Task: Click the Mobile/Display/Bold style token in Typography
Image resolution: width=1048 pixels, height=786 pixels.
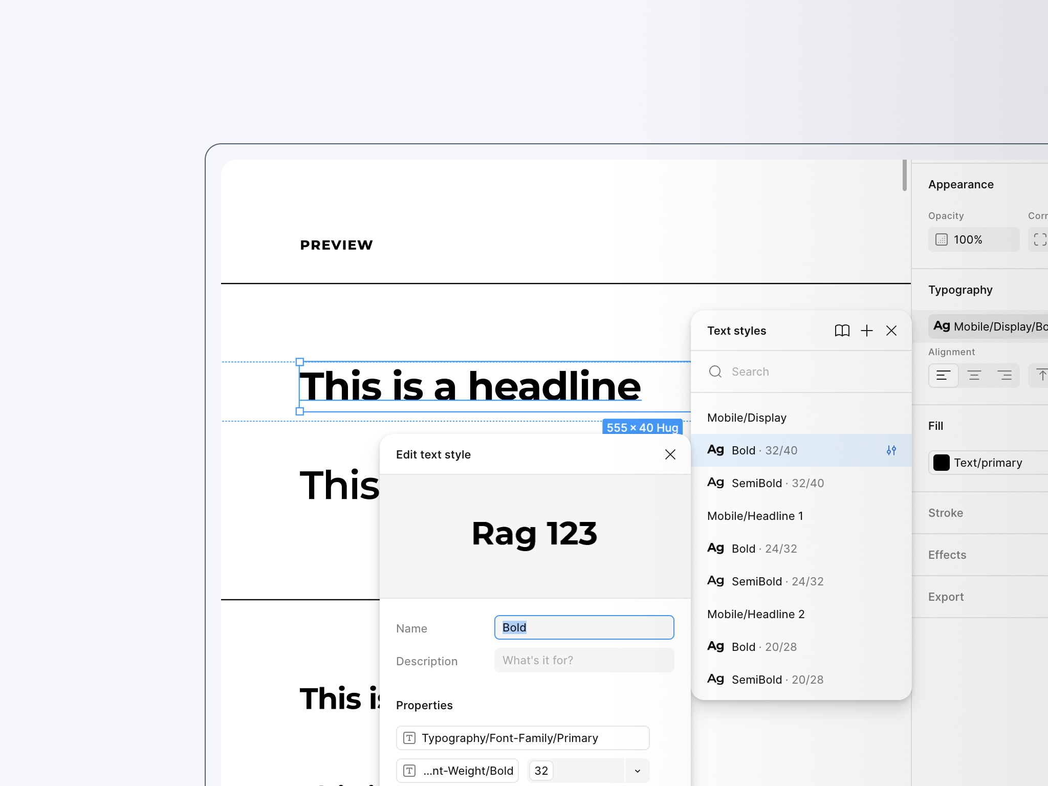Action: [x=988, y=326]
